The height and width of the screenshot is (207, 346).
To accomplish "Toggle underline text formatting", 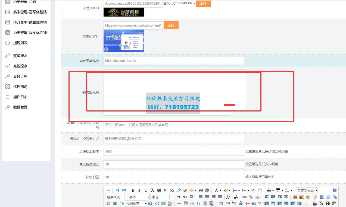I will (x=146, y=190).
